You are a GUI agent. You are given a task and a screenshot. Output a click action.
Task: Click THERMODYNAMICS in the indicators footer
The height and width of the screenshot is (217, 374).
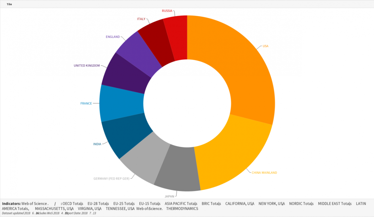182,208
